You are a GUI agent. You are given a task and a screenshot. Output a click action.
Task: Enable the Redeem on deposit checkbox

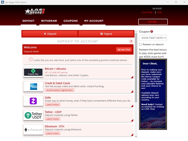pos(140,44)
